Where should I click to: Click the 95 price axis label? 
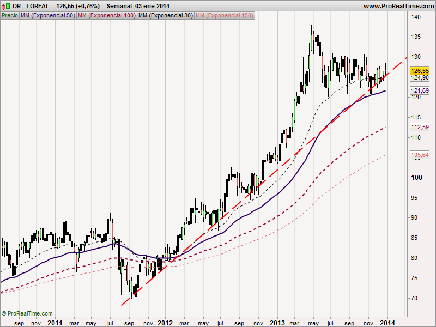tap(414, 198)
